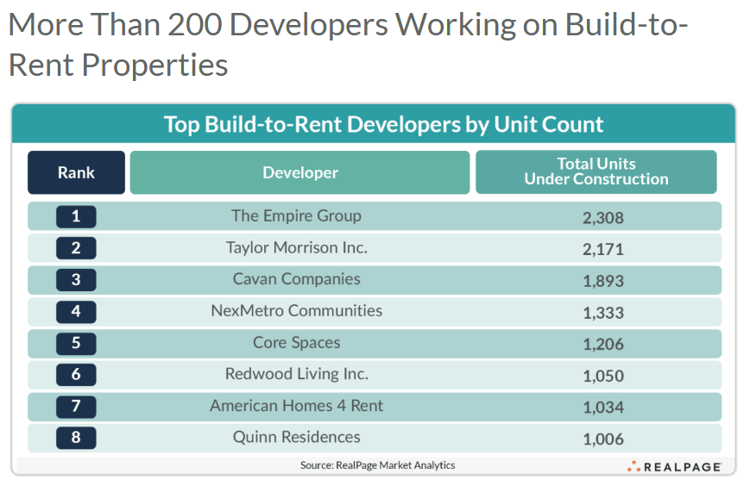
Task: Select the Rank column header
Action: pyautogui.click(x=76, y=172)
